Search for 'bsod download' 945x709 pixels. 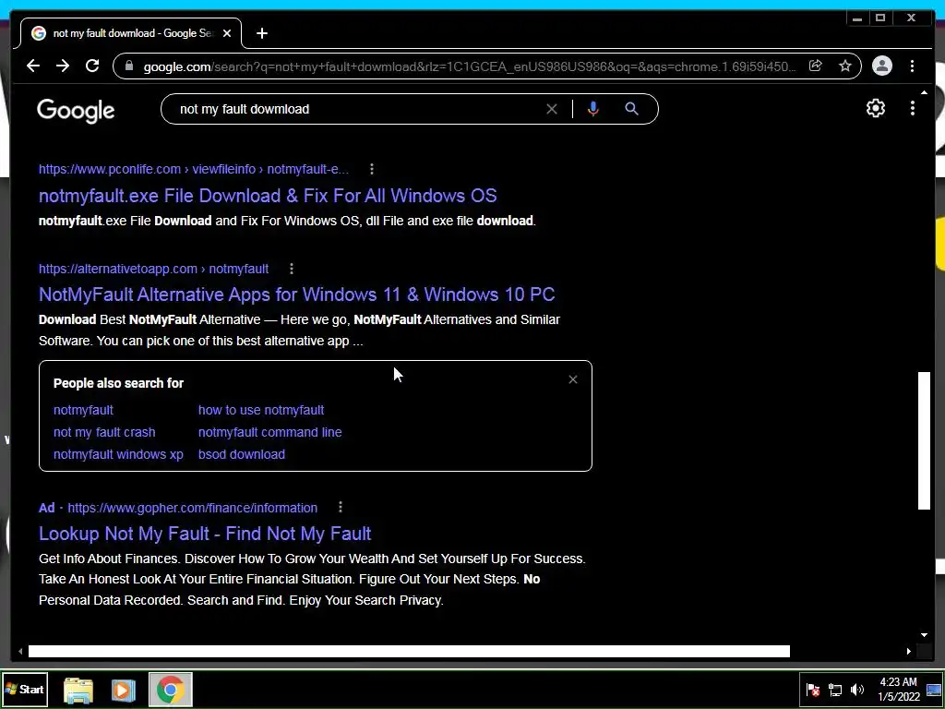(242, 454)
